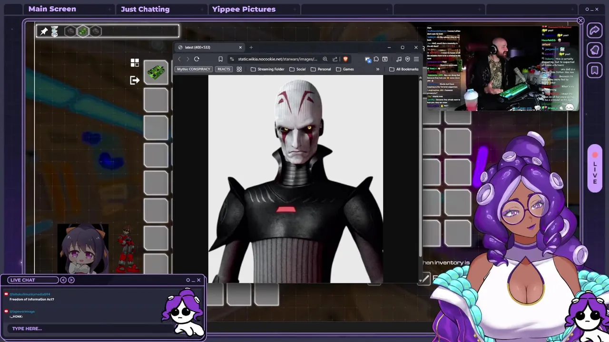Show the previous live chat message

click(x=63, y=280)
